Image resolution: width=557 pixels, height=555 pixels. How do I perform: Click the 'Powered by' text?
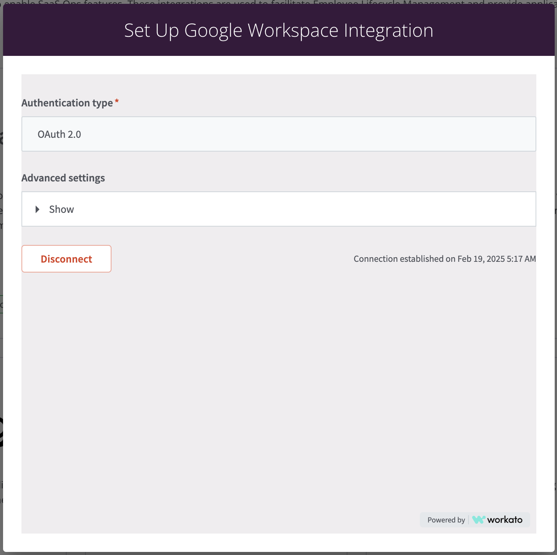(446, 520)
